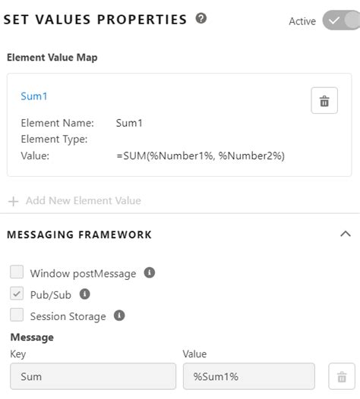The height and width of the screenshot is (399, 360).
Task: Collapse the Messaging Framework section
Action: click(x=346, y=234)
